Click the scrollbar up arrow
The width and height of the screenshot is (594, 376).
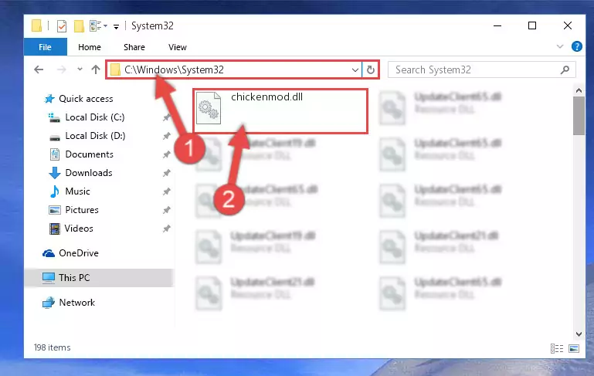coord(579,90)
